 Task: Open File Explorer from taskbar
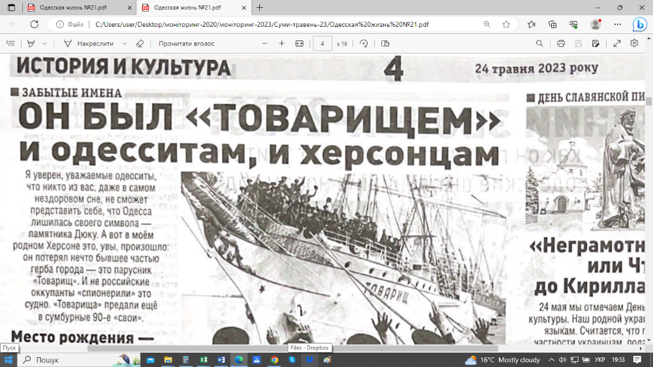tap(168, 360)
